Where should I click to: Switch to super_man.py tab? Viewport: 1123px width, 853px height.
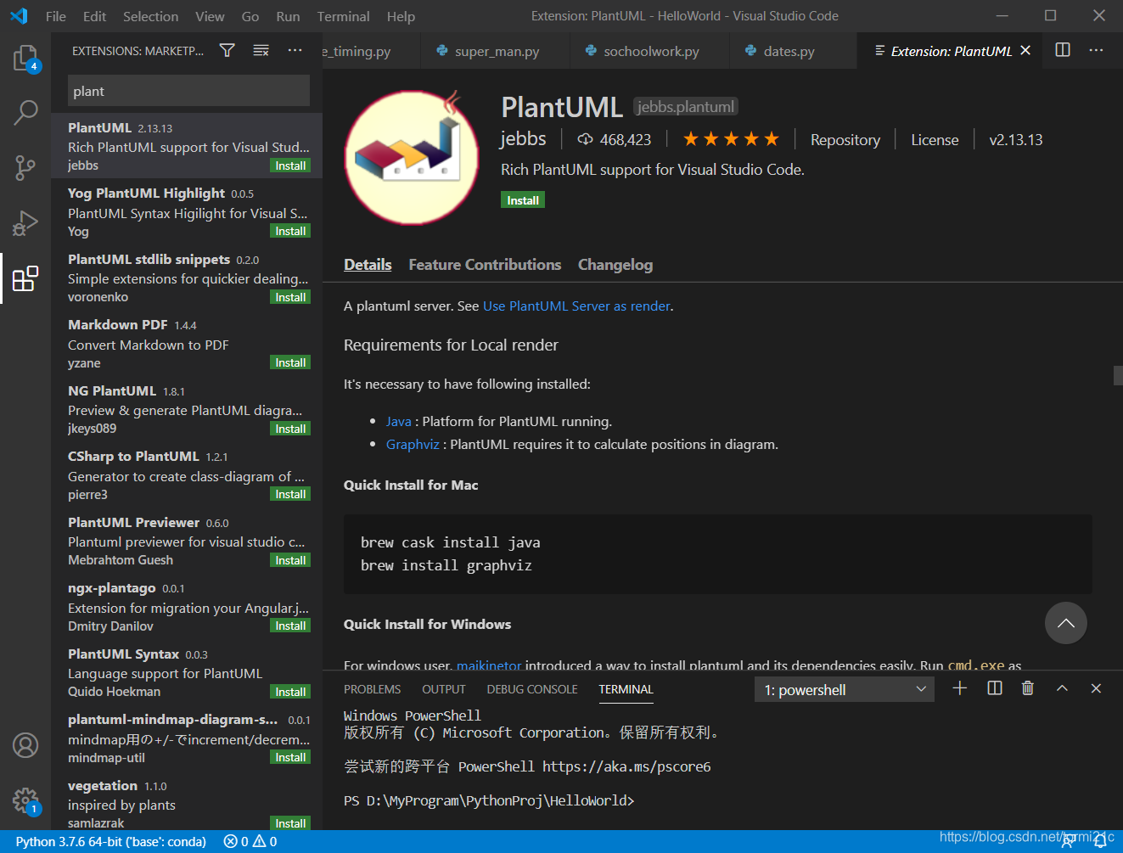pos(497,51)
